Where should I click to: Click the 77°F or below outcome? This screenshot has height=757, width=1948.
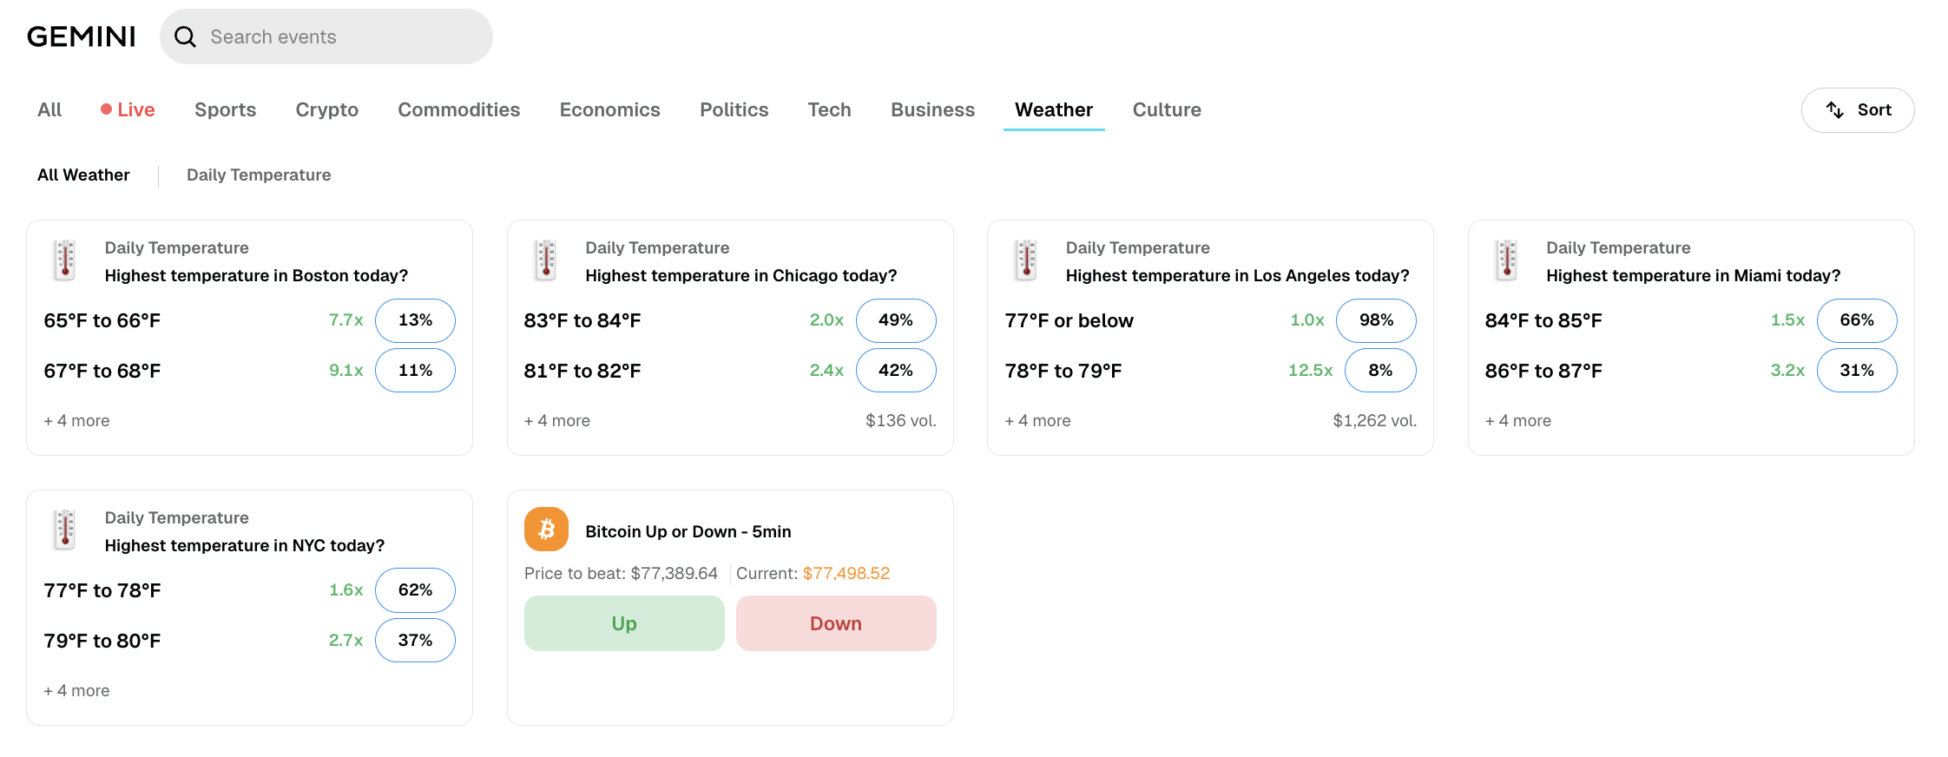[1069, 320]
